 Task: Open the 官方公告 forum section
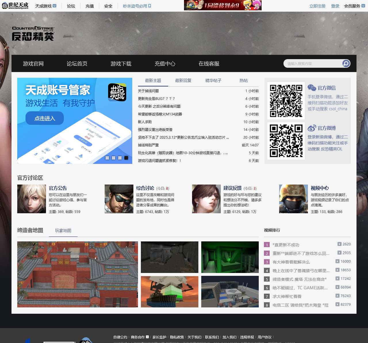(58, 188)
